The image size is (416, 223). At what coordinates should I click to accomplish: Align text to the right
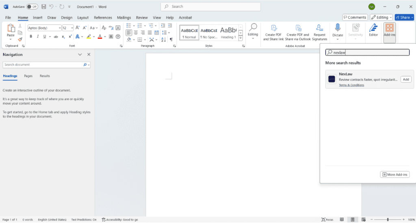point(143,32)
